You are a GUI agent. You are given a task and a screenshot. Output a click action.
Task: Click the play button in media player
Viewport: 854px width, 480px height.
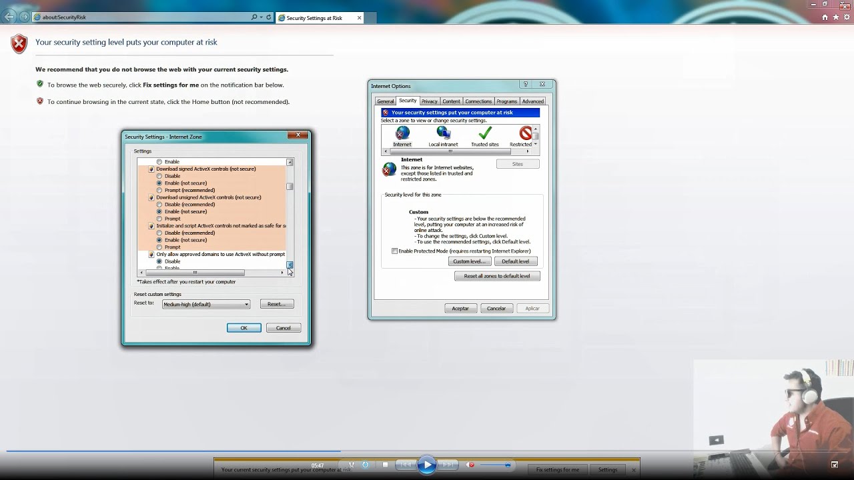(x=427, y=465)
